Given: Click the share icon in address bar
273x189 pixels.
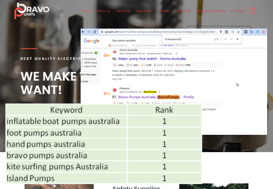Looking at the screenshot, I should coord(232,32).
